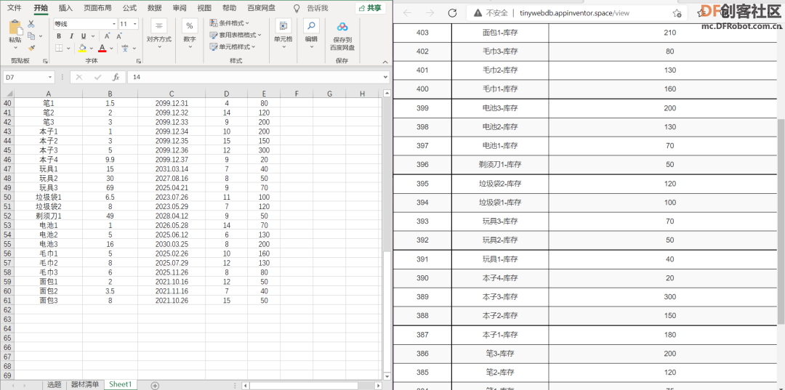
Task: Open 套用表格格式 table format menu
Action: [x=235, y=35]
